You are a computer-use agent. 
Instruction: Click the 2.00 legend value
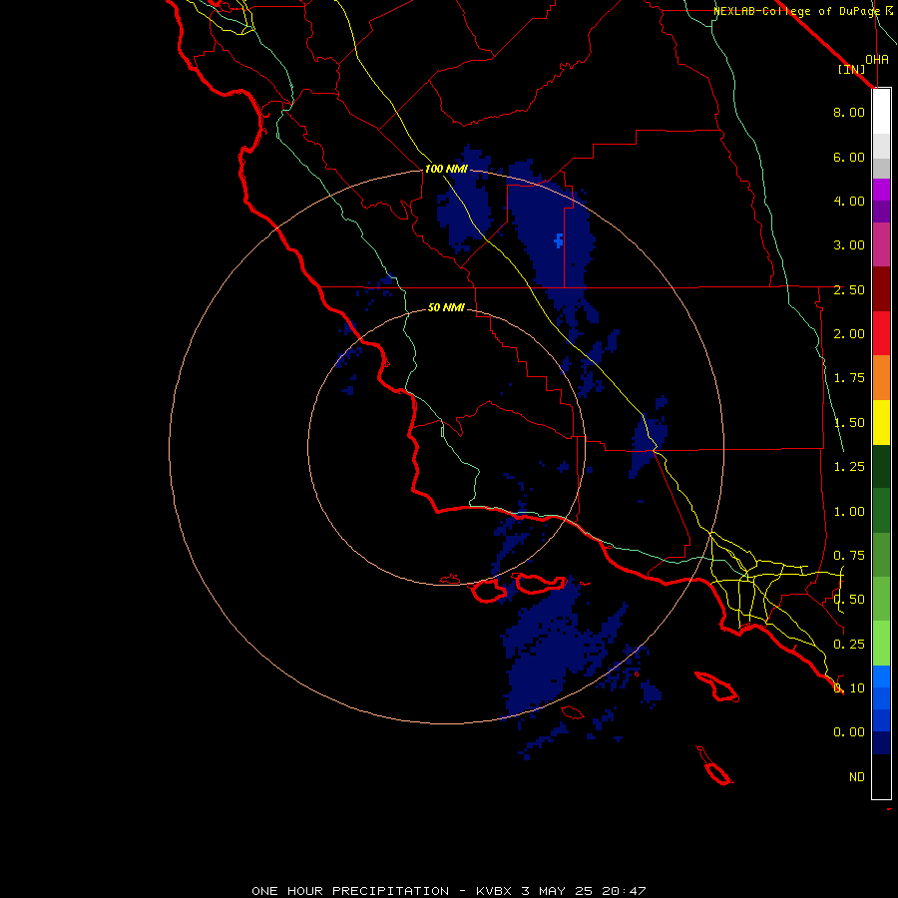coord(849,334)
